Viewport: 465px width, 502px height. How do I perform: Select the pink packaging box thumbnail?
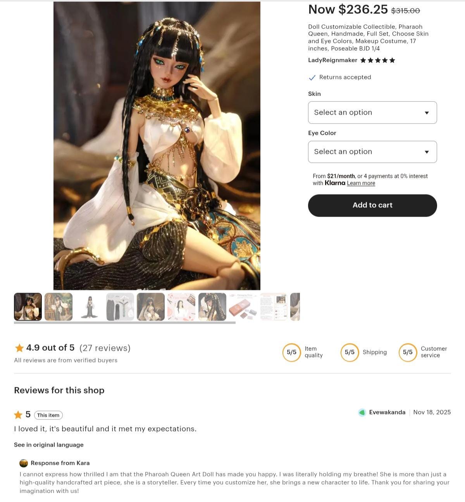click(243, 307)
